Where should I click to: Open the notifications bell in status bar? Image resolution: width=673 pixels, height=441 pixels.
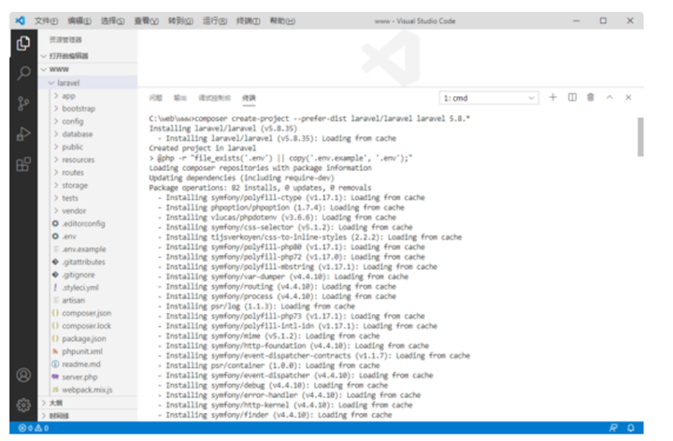coord(631,428)
